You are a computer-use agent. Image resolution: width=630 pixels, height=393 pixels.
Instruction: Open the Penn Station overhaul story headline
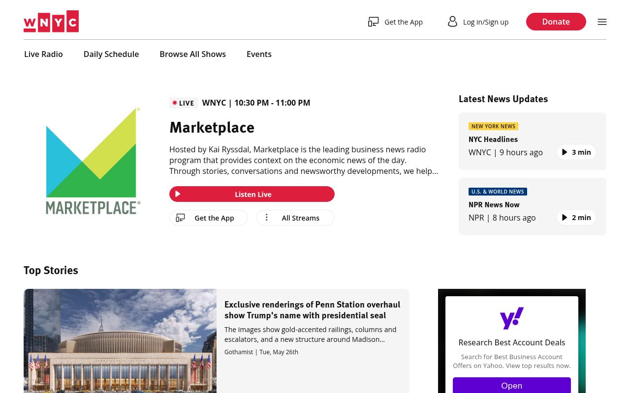pyautogui.click(x=313, y=310)
